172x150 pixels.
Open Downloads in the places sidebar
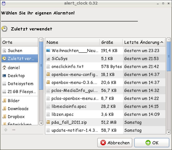18,109
